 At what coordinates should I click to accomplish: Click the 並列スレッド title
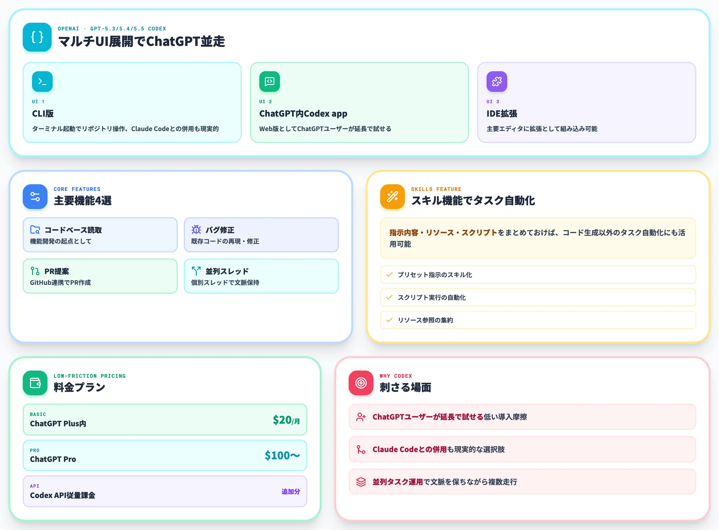tap(227, 271)
